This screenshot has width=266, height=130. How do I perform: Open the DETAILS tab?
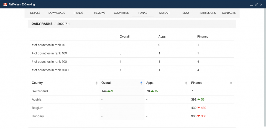tap(35, 13)
